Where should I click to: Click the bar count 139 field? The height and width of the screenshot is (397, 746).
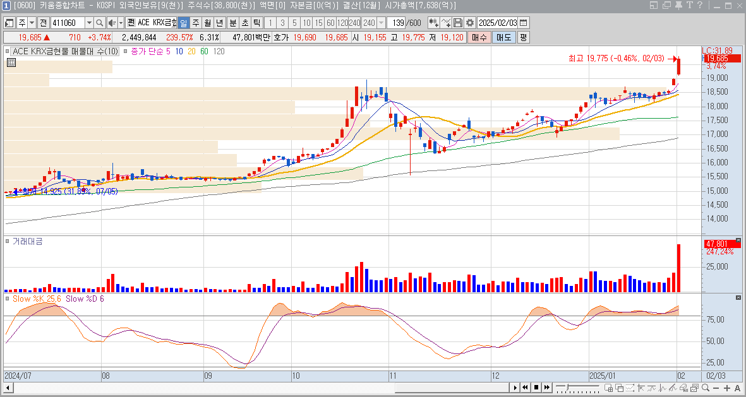(x=396, y=23)
